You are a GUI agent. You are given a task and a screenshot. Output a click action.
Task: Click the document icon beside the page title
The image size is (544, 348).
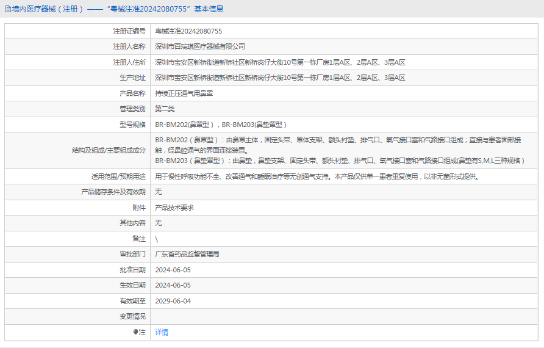(8, 9)
